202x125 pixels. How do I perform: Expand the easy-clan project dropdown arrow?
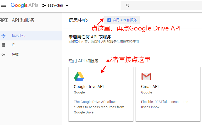tap(67, 6)
